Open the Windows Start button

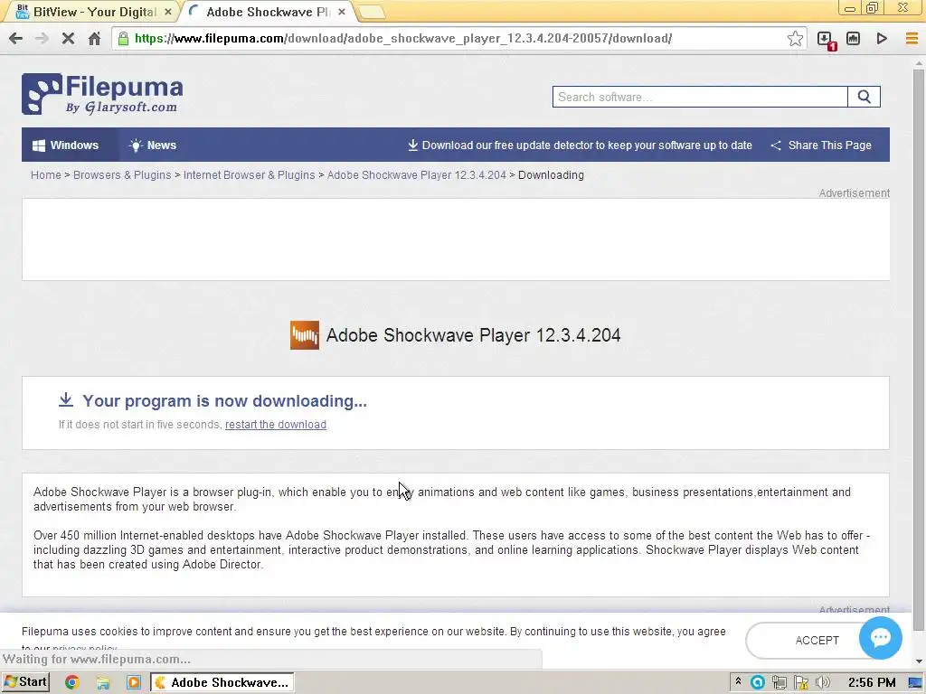[x=25, y=682]
